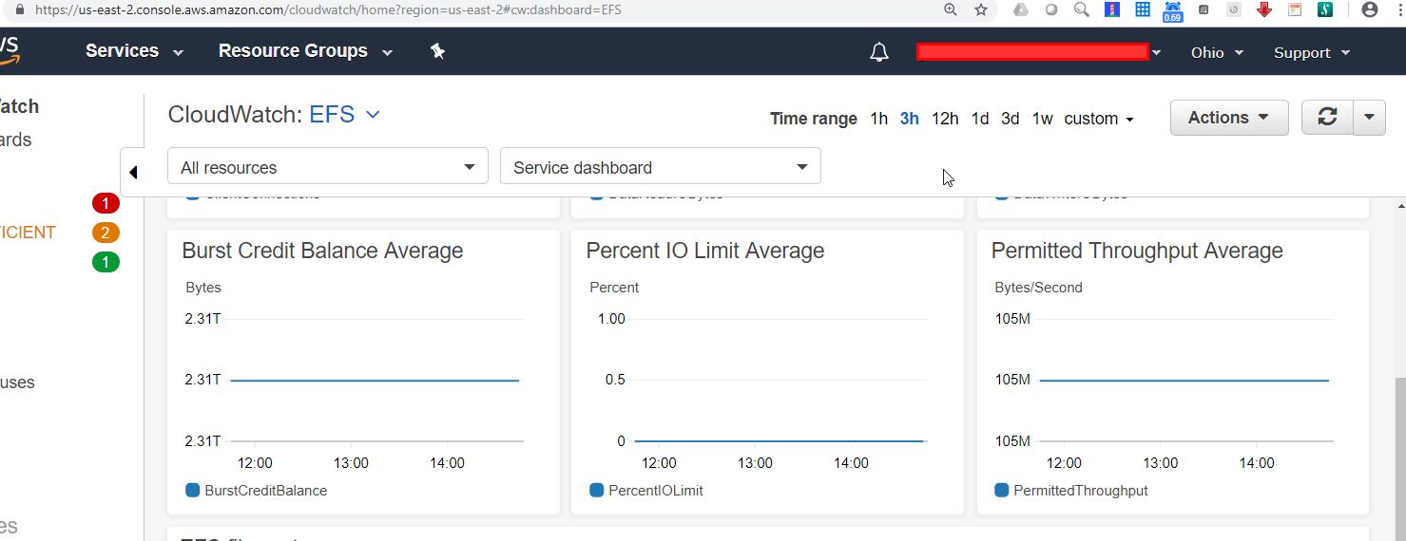Click the Time range label
Viewport: 1406px width, 541px height.
[x=814, y=119]
